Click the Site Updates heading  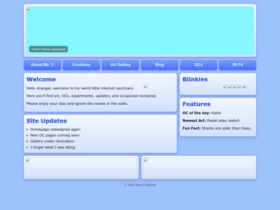[x=47, y=121]
